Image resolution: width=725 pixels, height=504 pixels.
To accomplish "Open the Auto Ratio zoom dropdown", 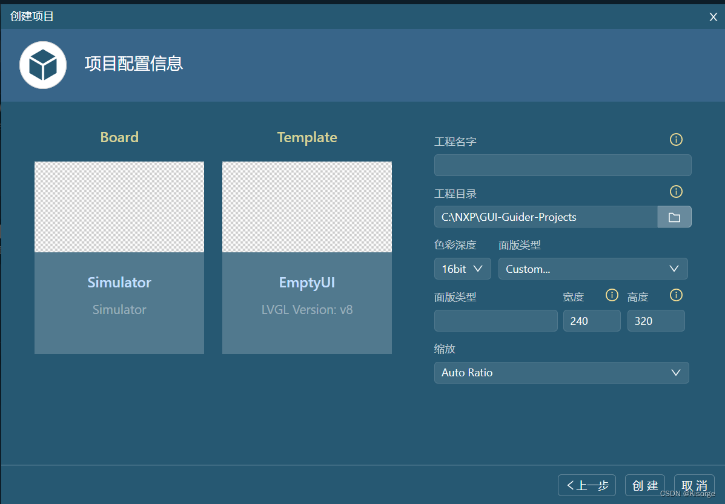I will (x=561, y=373).
